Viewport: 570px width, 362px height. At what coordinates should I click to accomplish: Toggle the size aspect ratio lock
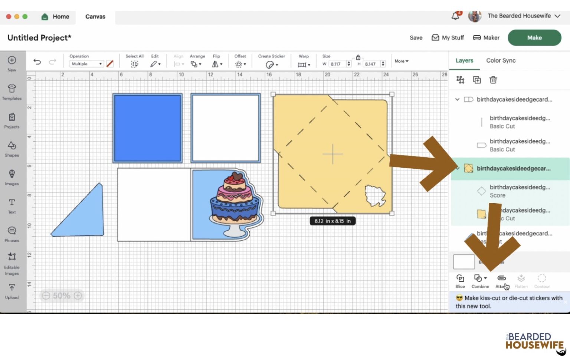pyautogui.click(x=358, y=57)
